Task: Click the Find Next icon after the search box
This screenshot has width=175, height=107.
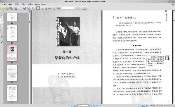Action: coord(80,8)
